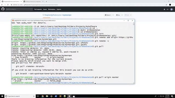
Task: Click the volume icon in the system tray
Action: pos(163,96)
